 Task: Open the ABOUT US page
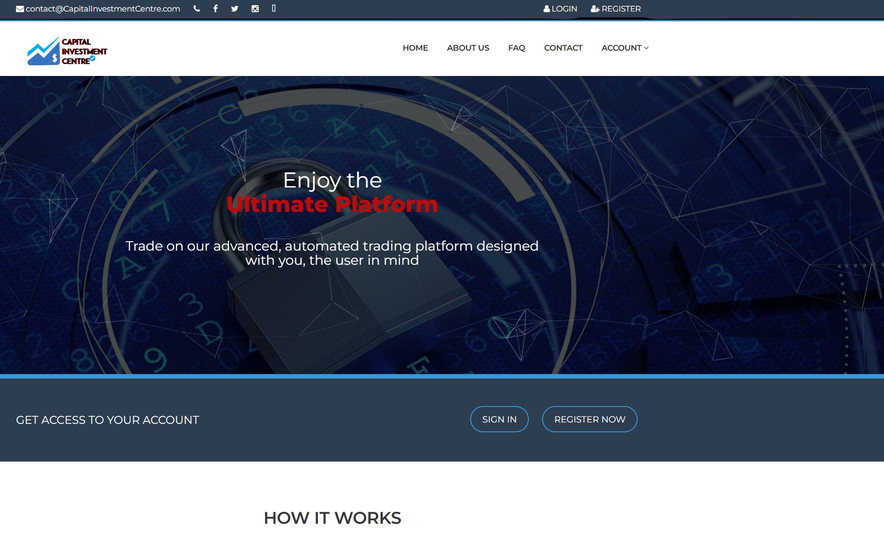tap(468, 48)
